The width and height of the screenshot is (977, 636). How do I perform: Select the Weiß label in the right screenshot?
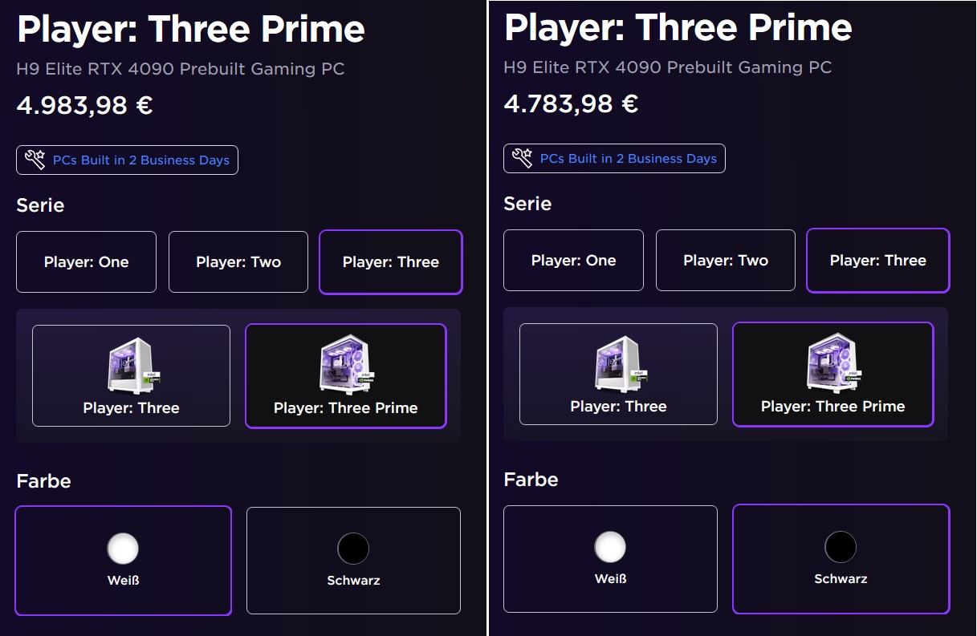pos(610,579)
